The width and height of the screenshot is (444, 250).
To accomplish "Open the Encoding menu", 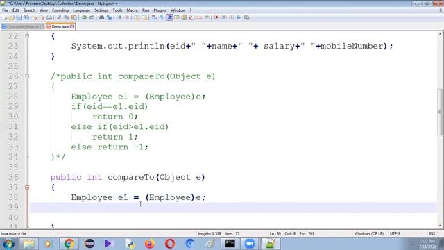I will pyautogui.click(x=60, y=10).
